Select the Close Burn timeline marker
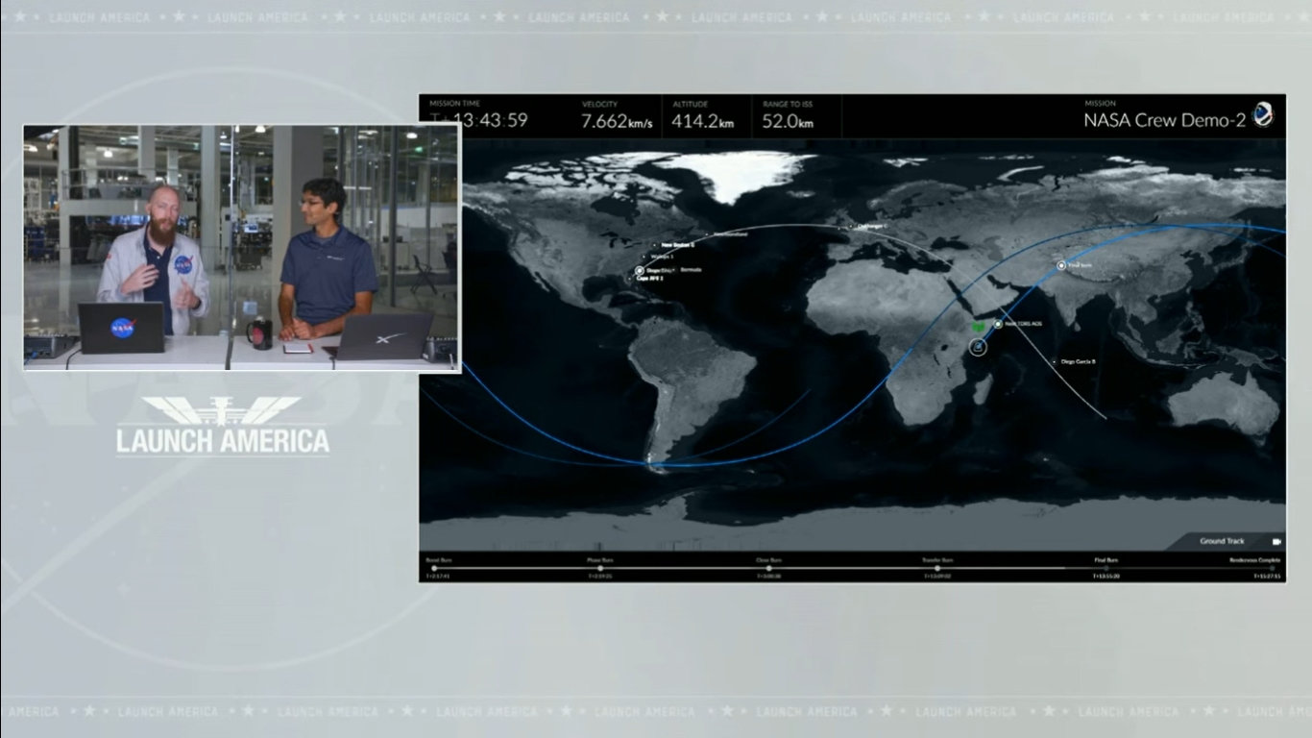The height and width of the screenshot is (738, 1312). (x=768, y=568)
